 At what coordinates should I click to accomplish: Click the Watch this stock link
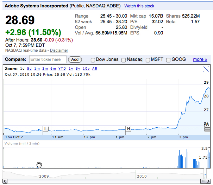tap(139, 6)
